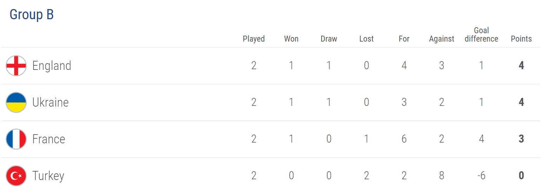The image size is (541, 195).
Task: Select the Turkey team name
Action: [x=48, y=176]
